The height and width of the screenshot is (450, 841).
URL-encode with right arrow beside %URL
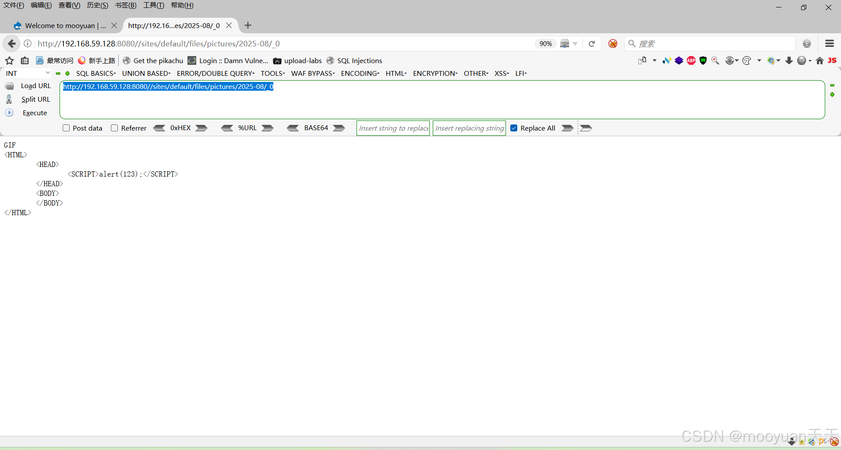click(268, 128)
